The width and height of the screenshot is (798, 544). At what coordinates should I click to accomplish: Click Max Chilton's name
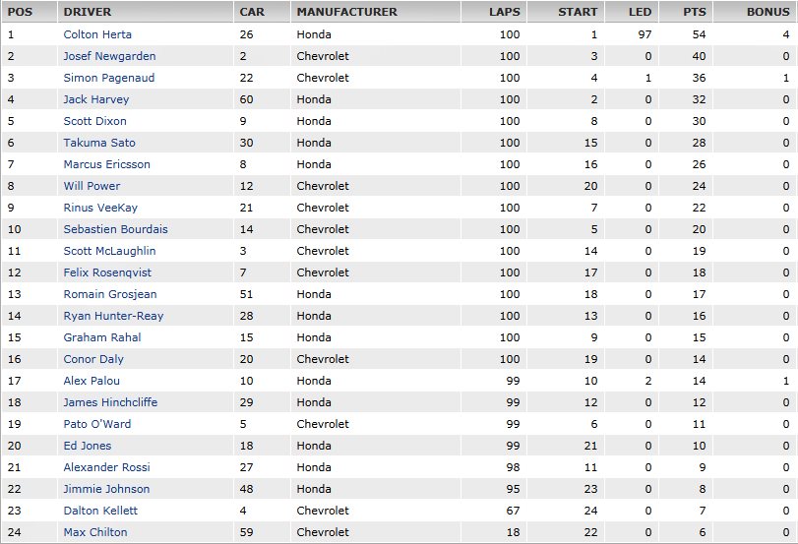[x=95, y=532]
